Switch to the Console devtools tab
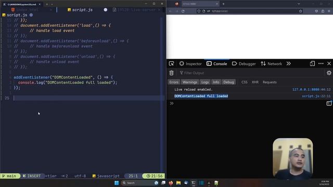Screen dimensions: 333x187 point(217,63)
